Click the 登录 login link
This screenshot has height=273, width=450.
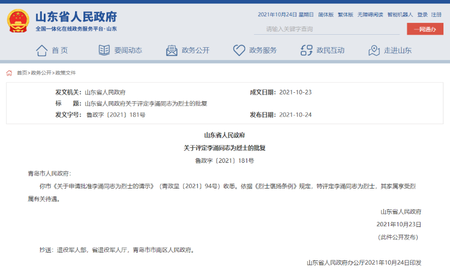tap(422, 14)
